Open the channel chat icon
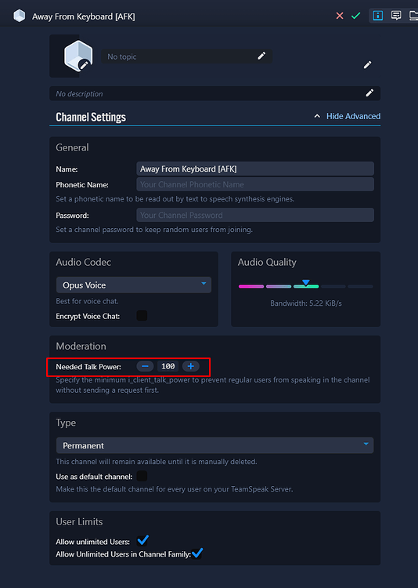Image resolution: width=418 pixels, height=588 pixels. (x=396, y=16)
